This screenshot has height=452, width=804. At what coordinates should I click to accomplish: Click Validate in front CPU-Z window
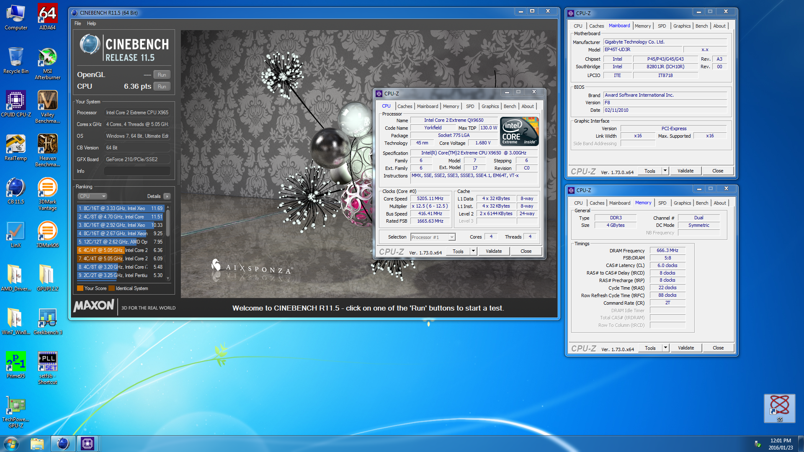pos(494,251)
